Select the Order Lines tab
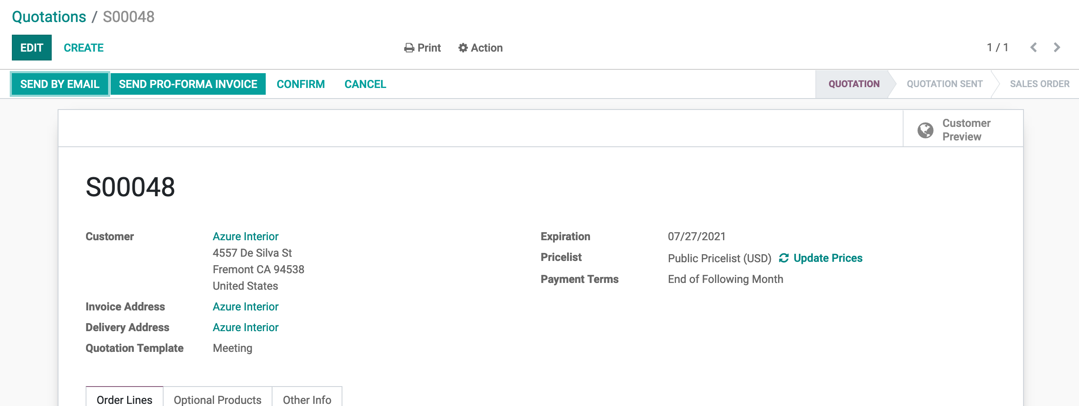This screenshot has height=406, width=1079. (x=124, y=399)
